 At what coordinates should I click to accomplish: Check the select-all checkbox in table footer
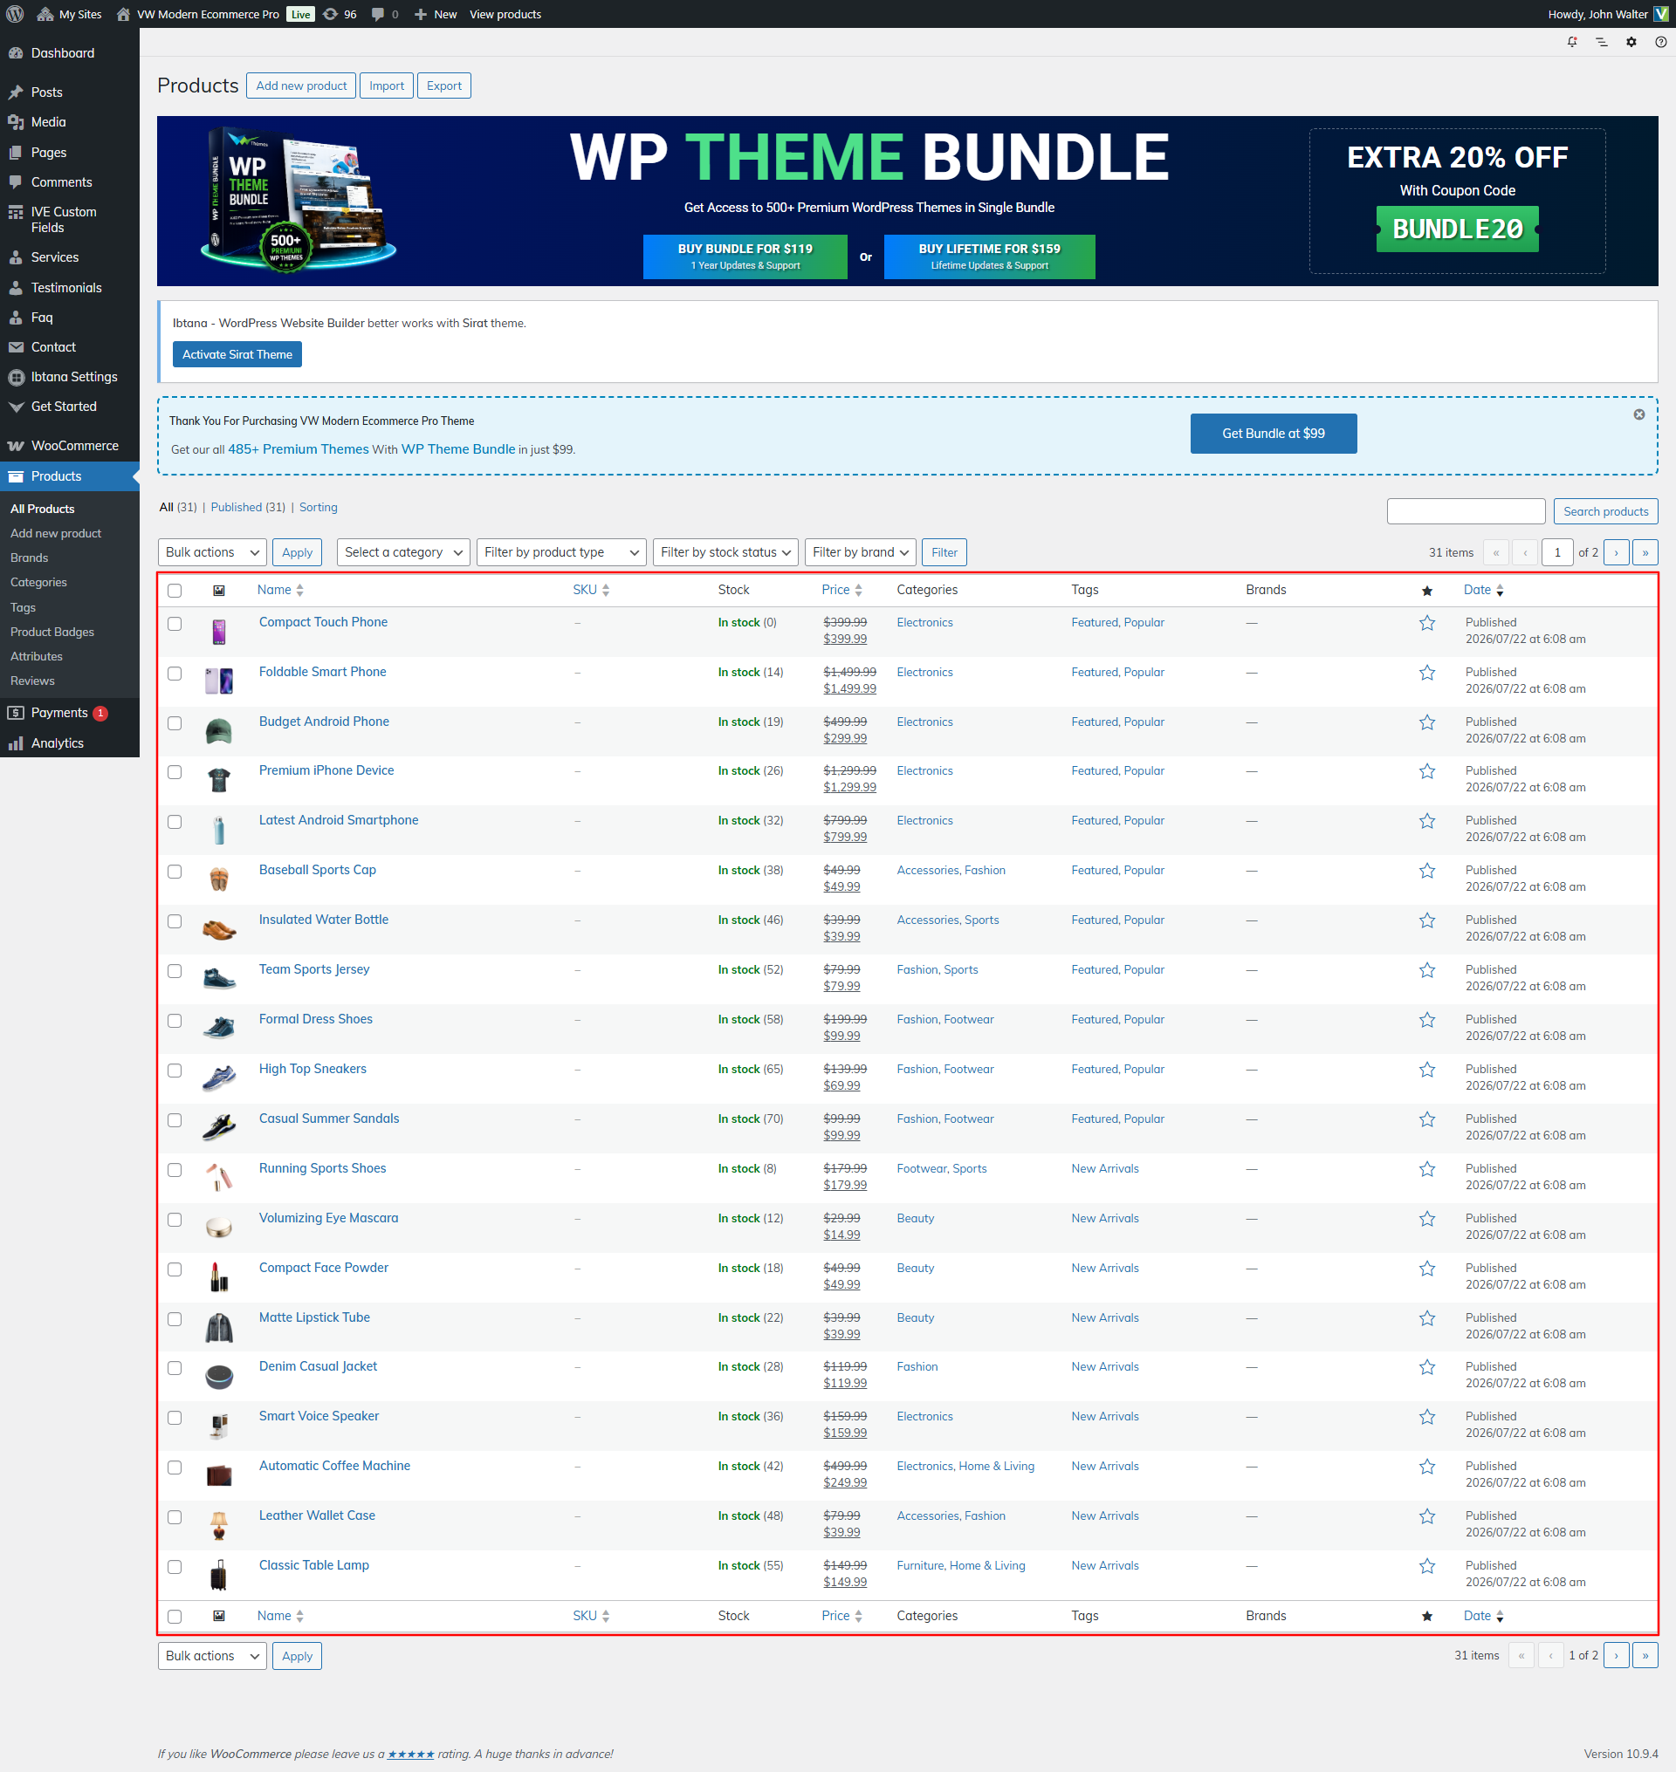click(175, 1617)
